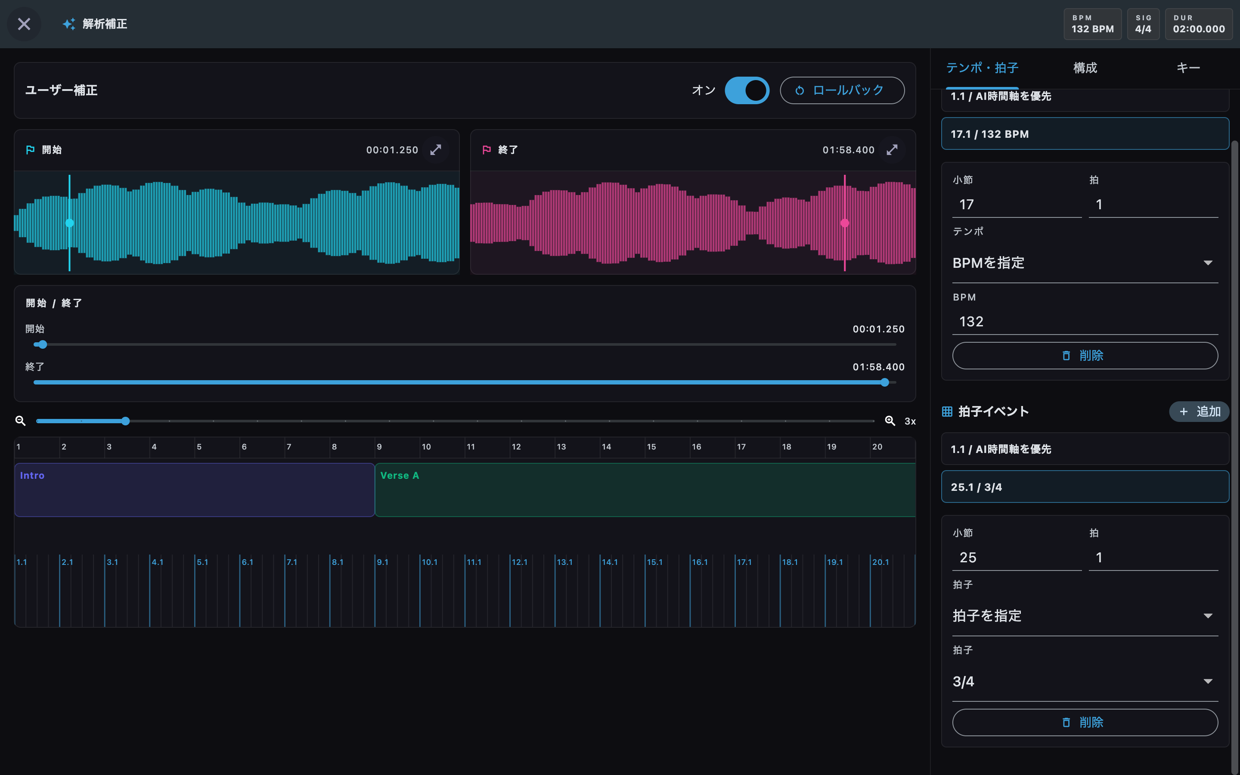Switch to the キー tab
The height and width of the screenshot is (775, 1240).
[1188, 68]
